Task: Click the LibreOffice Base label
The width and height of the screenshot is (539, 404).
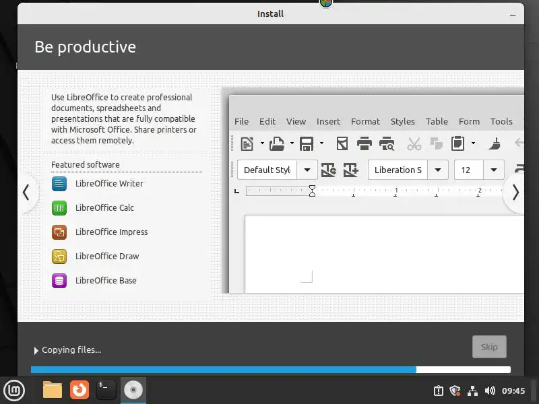Action: (x=106, y=281)
